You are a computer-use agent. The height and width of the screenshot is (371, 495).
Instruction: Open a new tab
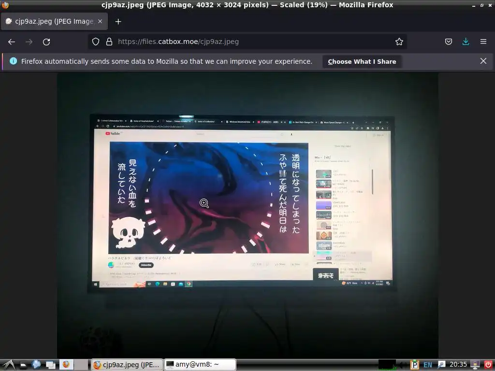(118, 21)
